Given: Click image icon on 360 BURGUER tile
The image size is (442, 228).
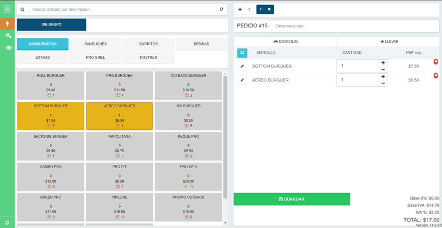Looking at the screenshot, I should pyautogui.click(x=186, y=126).
